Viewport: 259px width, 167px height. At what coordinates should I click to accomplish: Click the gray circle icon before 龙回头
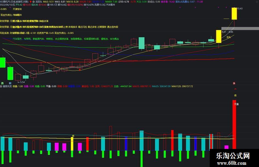[33, 2]
